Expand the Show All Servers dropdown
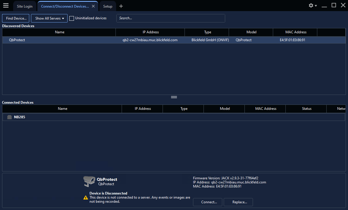 49,18
